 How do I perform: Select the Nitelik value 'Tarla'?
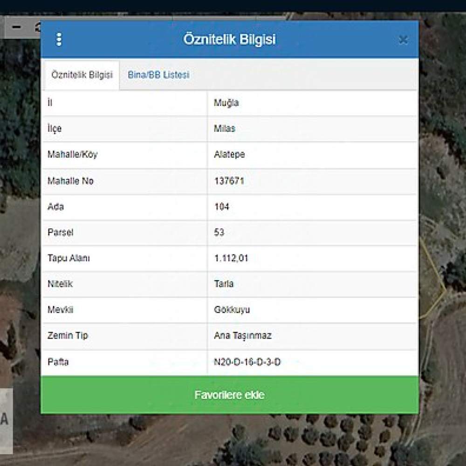[224, 284]
